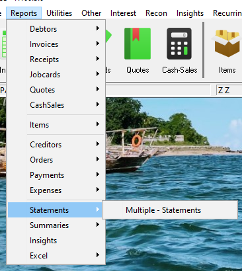Open the Items box icon

click(x=227, y=44)
